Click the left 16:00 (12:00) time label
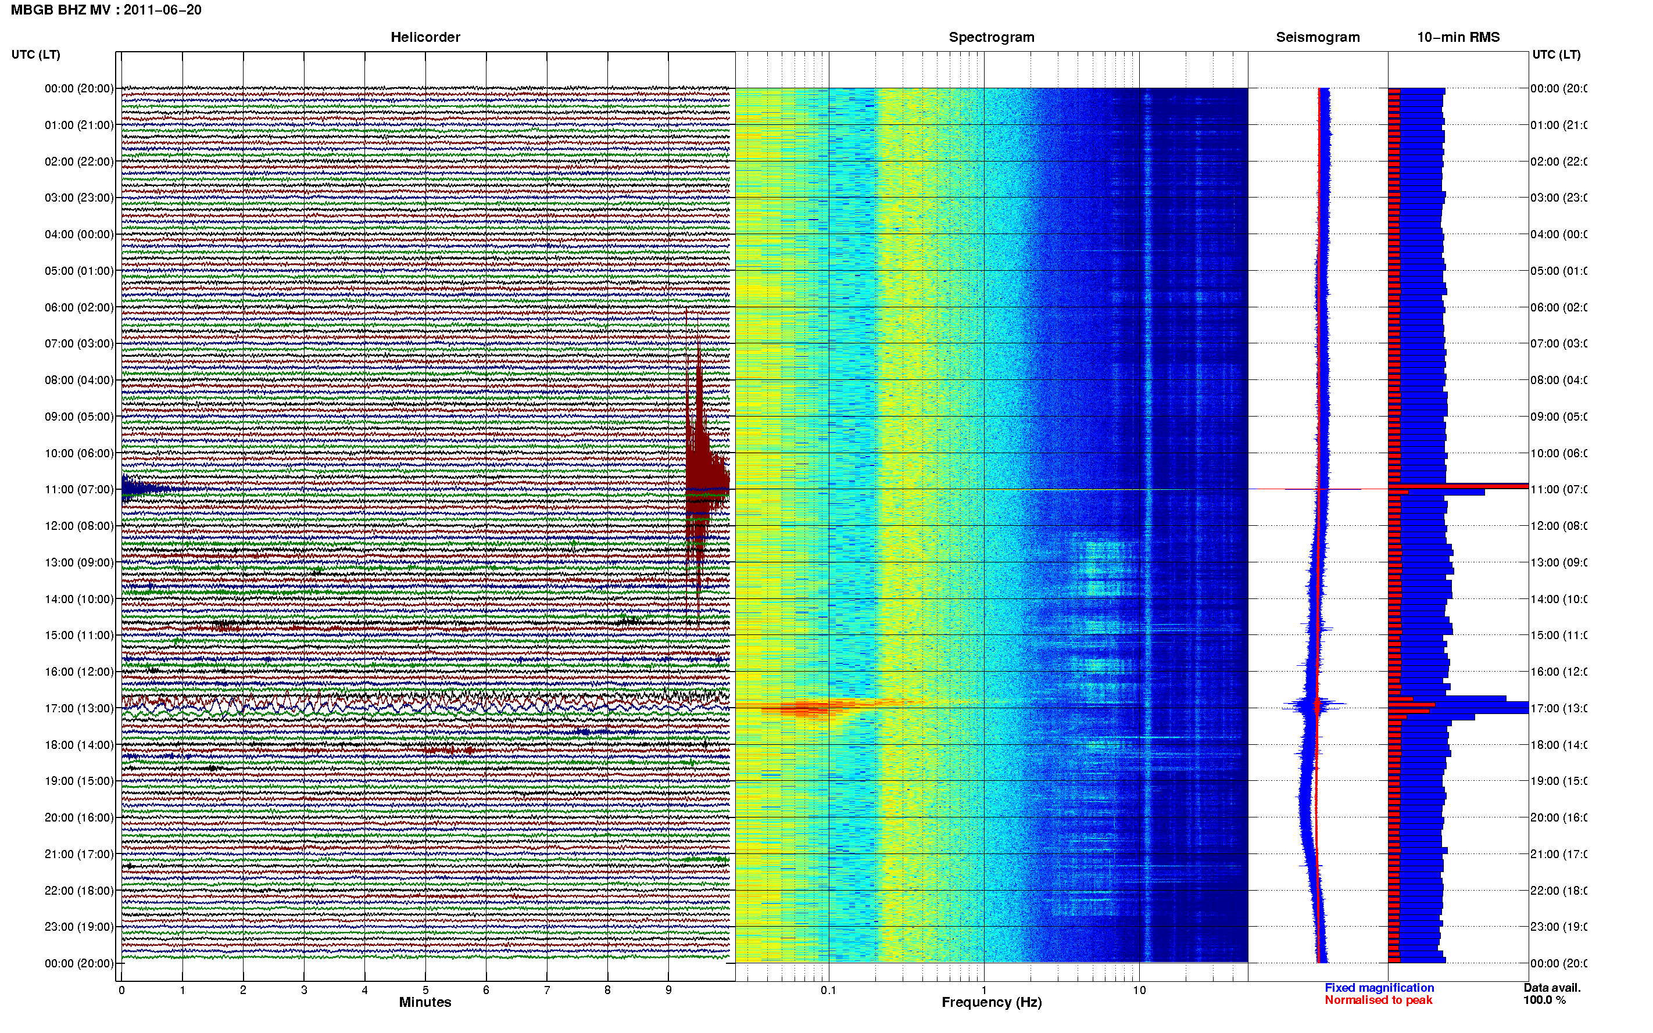Screen dimensions: 1653x1033 79,672
